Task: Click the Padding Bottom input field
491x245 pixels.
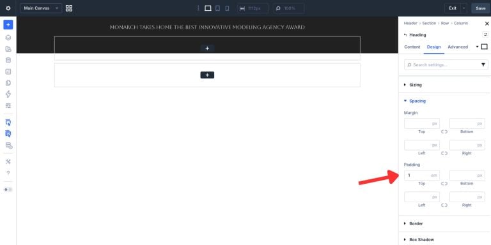Action: coord(467,175)
